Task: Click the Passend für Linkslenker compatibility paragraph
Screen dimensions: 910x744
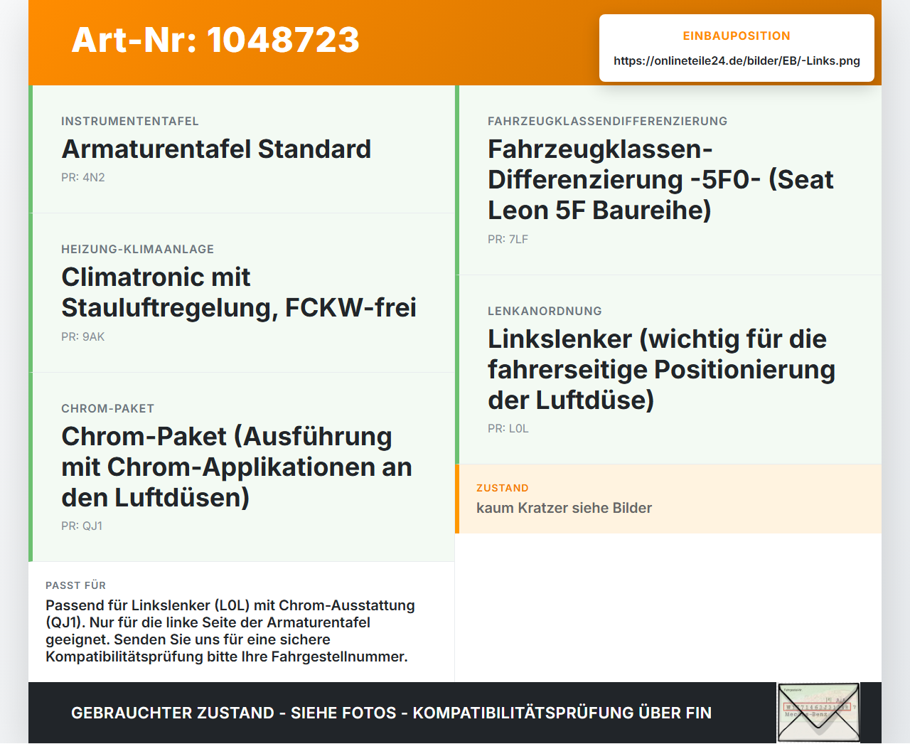Action: pos(230,631)
